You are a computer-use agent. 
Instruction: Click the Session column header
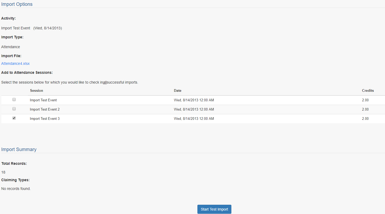(x=36, y=91)
